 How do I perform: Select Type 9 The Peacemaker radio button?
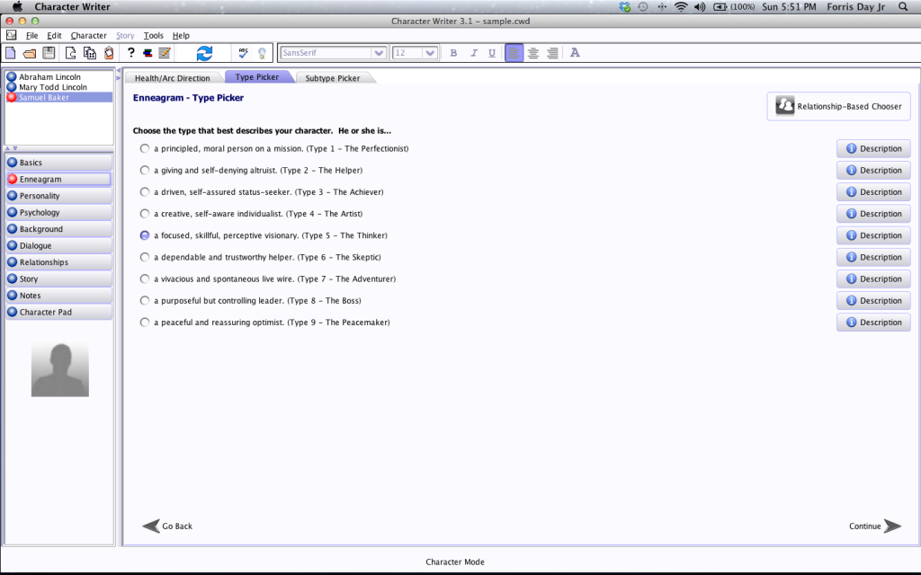coord(145,323)
